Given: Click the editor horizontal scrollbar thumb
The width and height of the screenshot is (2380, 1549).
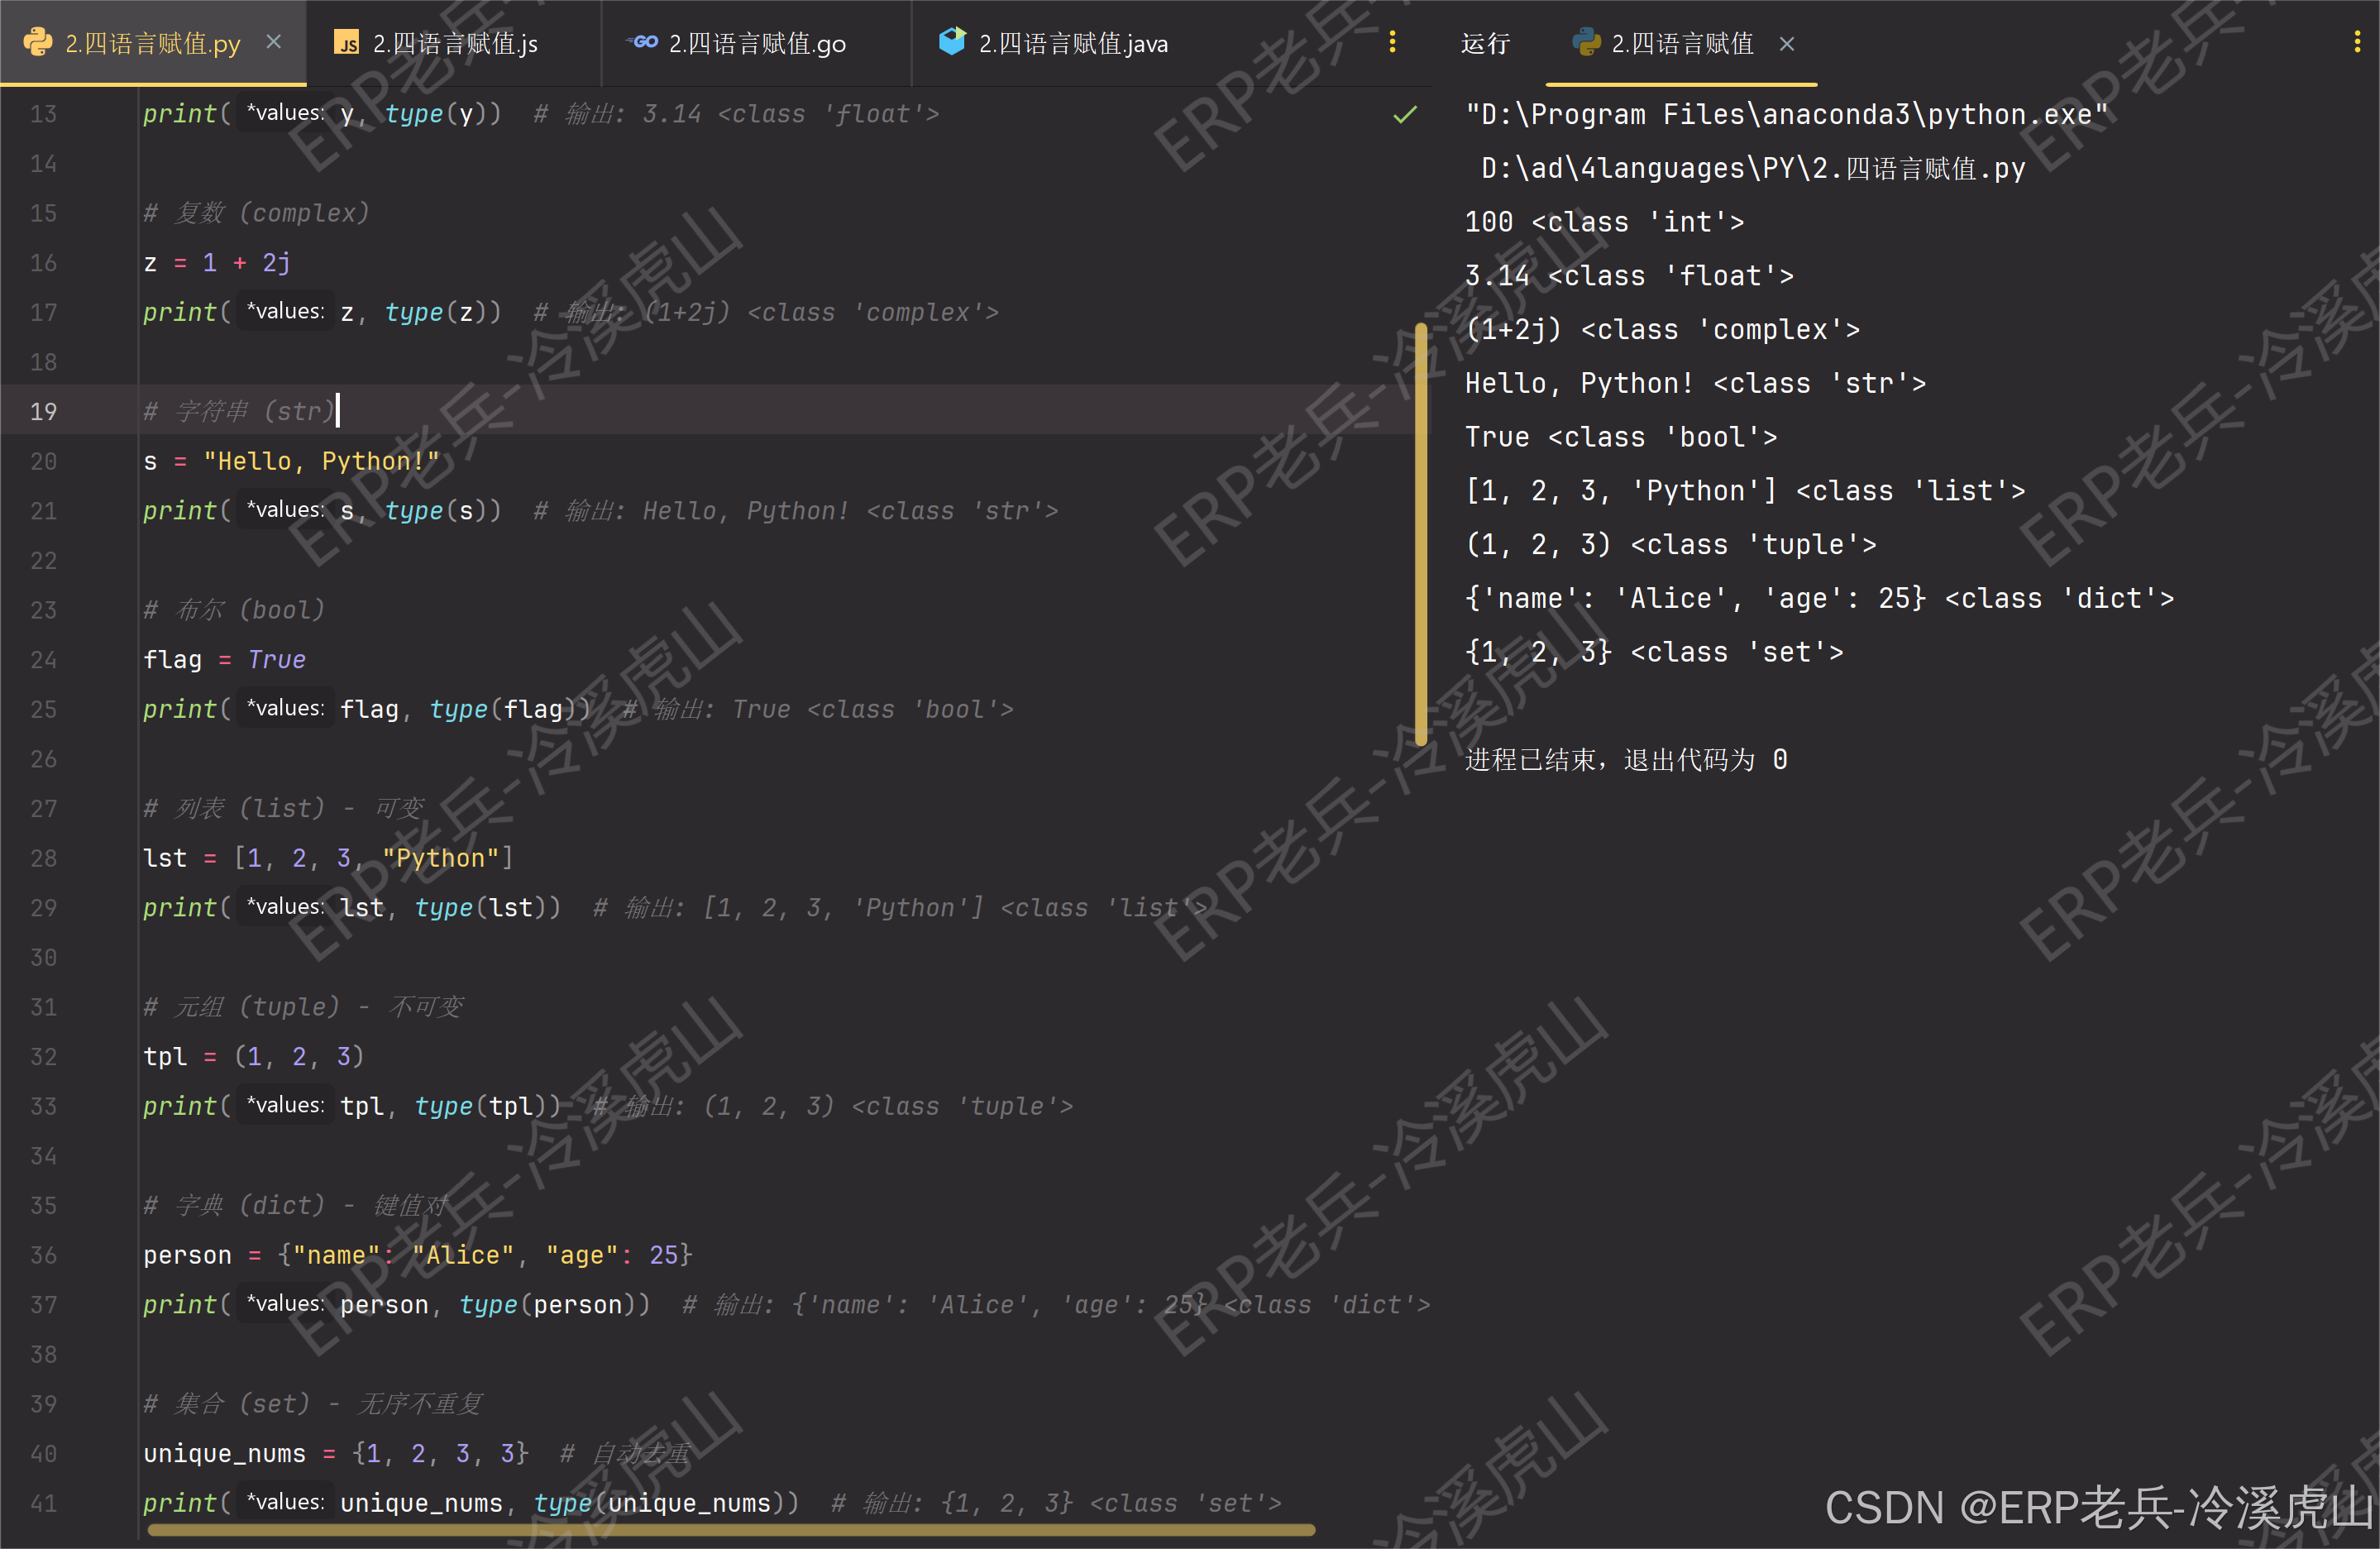Looking at the screenshot, I should 731,1530.
